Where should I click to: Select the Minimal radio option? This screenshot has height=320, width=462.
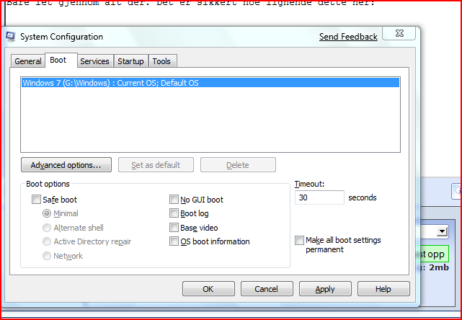tap(47, 213)
